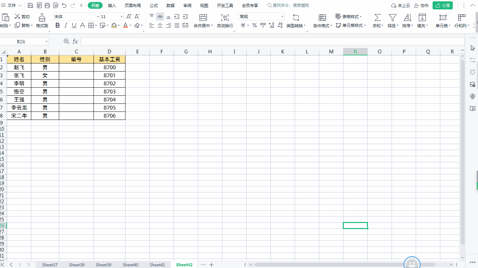Expand the Type Conversion (类型转换) dropdown

(x=305, y=26)
